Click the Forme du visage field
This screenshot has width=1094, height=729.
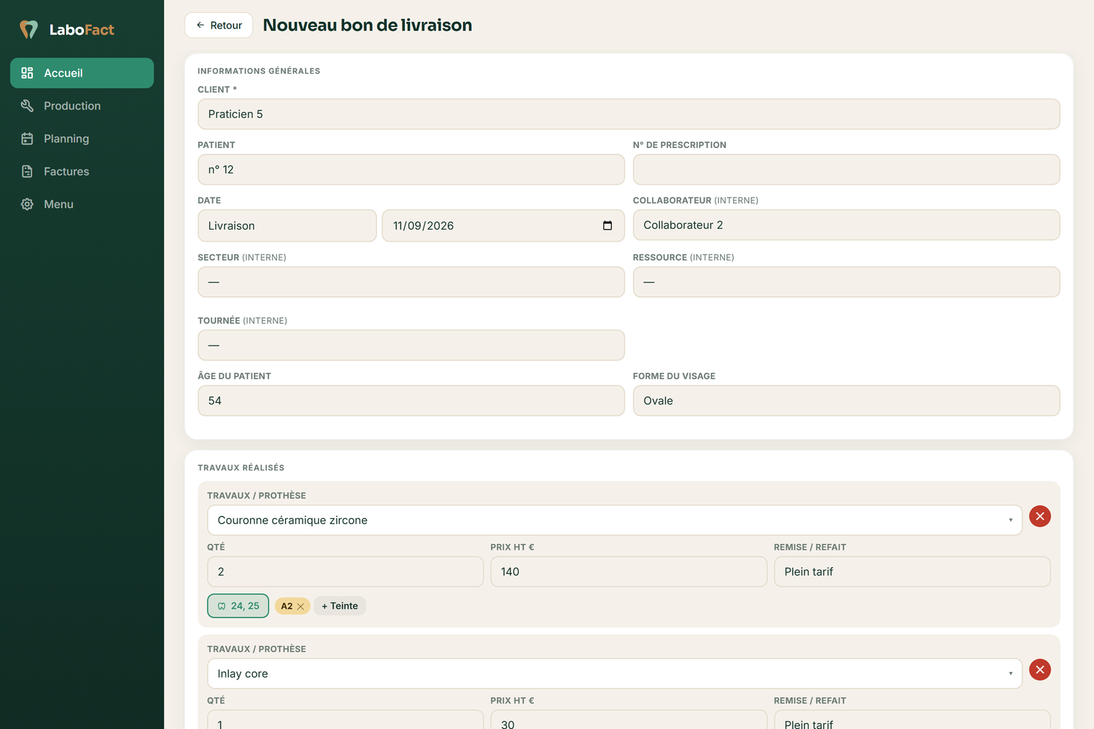pyautogui.click(x=846, y=401)
